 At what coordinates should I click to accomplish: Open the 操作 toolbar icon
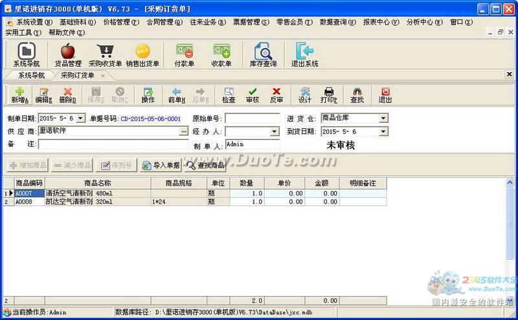[148, 95]
